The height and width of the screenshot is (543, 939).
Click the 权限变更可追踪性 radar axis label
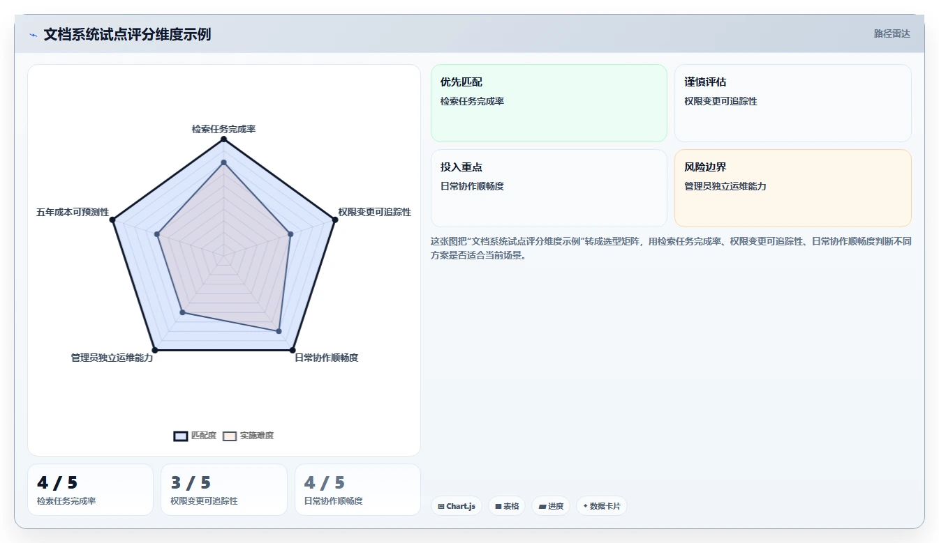coord(375,212)
